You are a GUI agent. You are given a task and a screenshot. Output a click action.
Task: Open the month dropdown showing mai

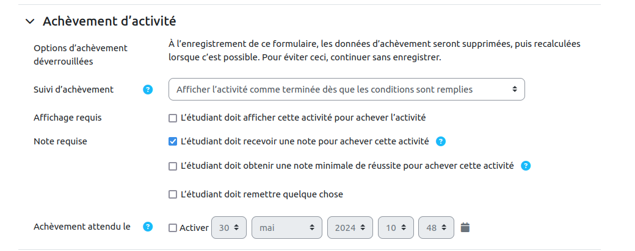click(286, 228)
